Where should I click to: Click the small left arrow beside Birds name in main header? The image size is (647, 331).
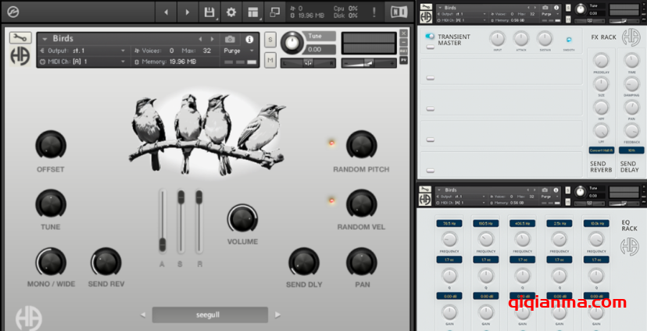click(201, 40)
